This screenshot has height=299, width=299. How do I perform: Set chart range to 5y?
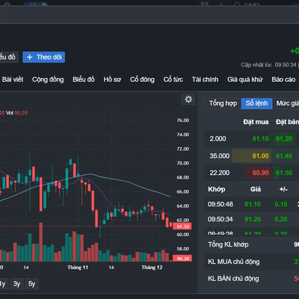tap(32, 284)
